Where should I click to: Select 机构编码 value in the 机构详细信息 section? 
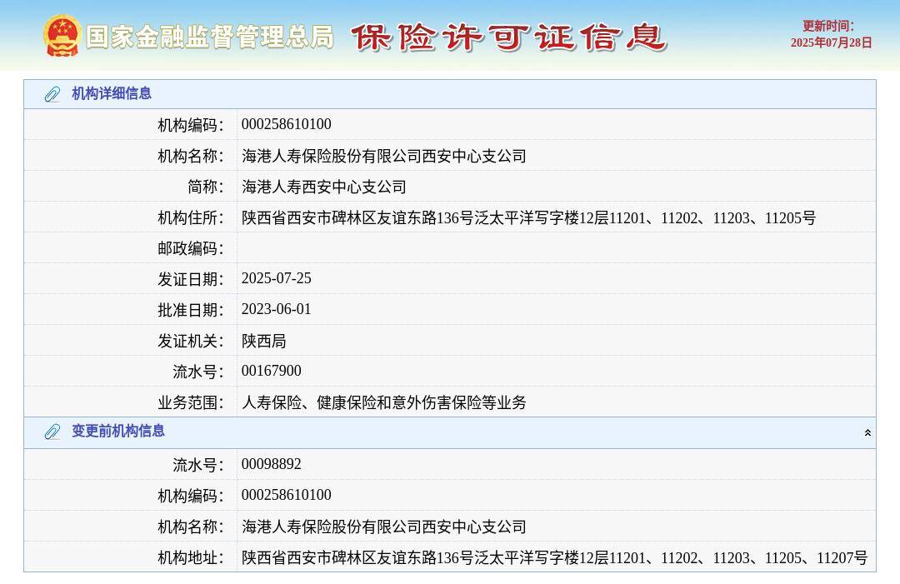(287, 124)
